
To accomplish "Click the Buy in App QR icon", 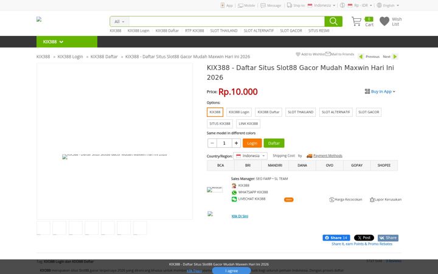I will pyautogui.click(x=367, y=91).
